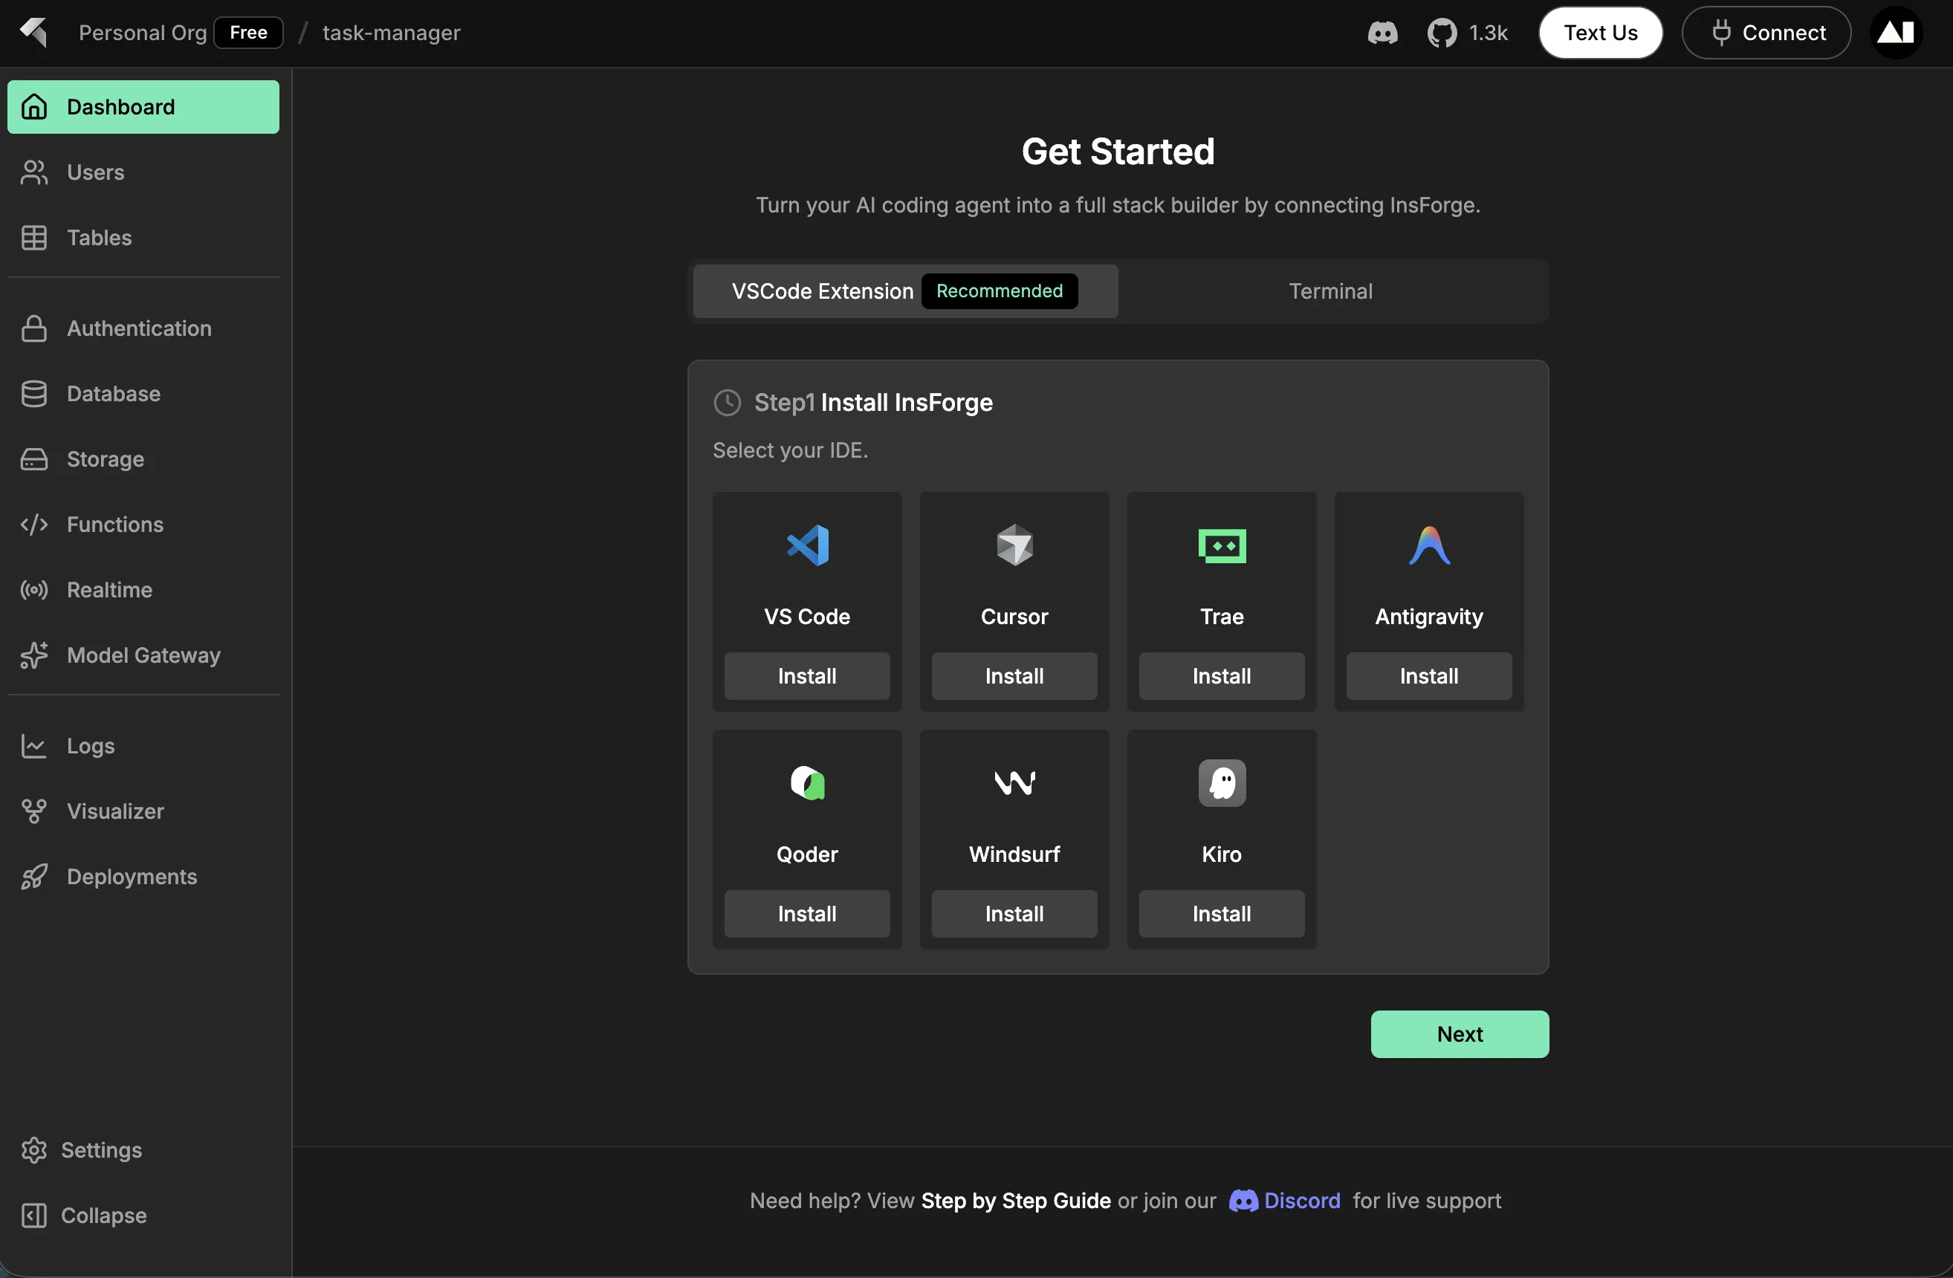Click the Authentication lock icon

point(33,328)
